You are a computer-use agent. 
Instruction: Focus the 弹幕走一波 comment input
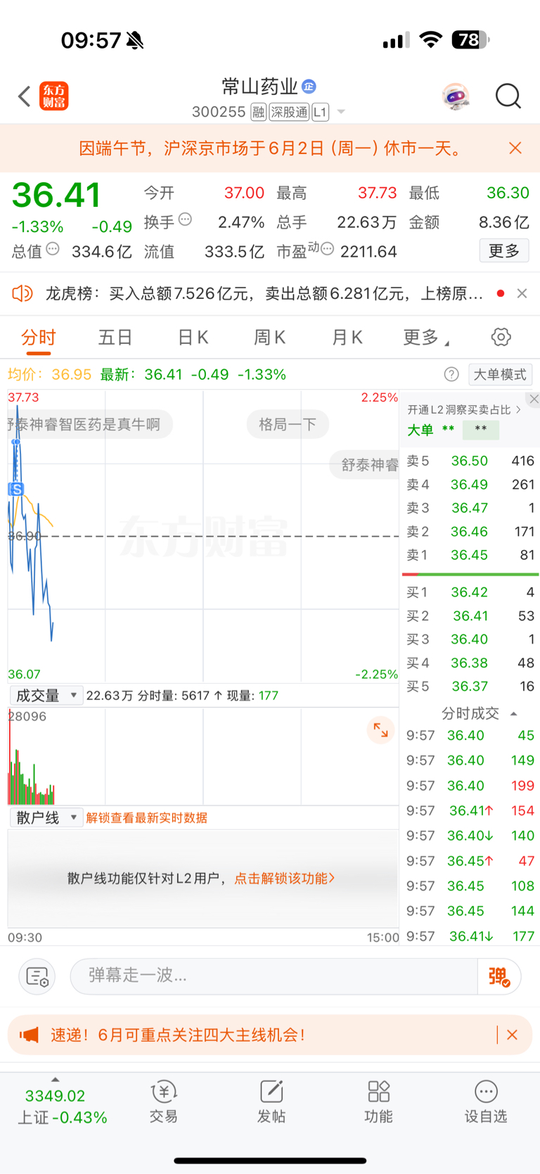coord(274,976)
